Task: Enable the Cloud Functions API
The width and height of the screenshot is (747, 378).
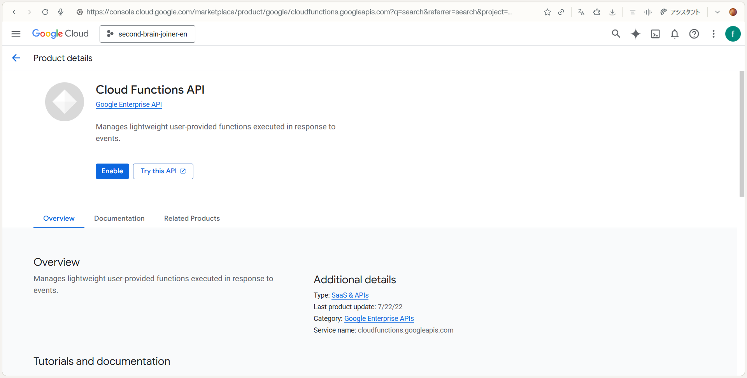Action: 112,171
